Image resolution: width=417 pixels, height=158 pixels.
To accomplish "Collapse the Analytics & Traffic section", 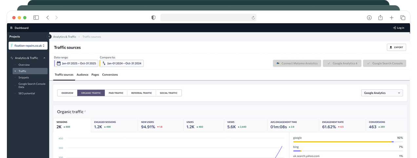I will (x=45, y=58).
